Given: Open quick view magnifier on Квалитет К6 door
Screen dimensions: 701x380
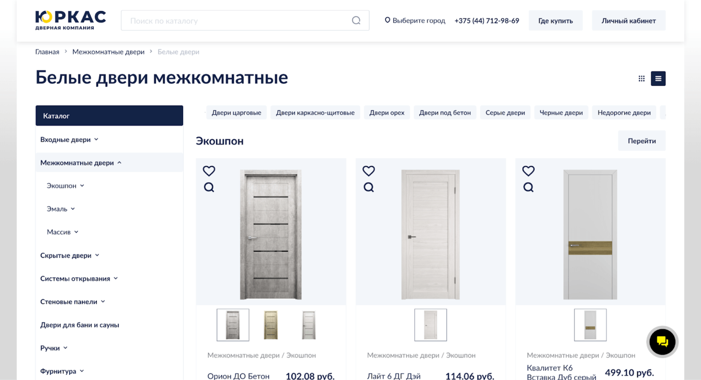Looking at the screenshot, I should coord(528,187).
